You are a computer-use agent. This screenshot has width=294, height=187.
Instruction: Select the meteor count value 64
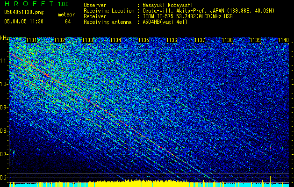(x=68, y=22)
